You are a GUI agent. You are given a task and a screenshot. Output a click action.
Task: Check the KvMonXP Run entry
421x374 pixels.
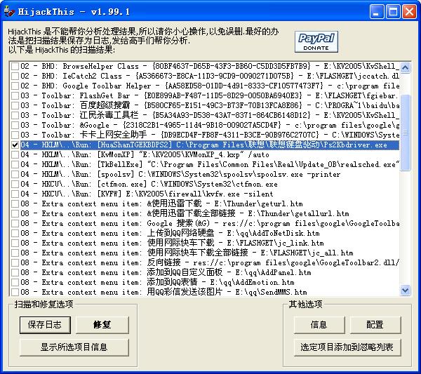click(15, 154)
